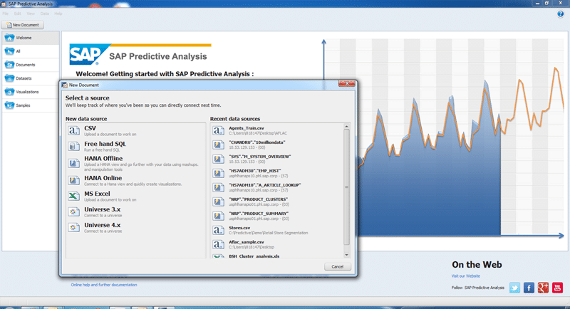Open the Welcome sidebar icon

point(9,38)
